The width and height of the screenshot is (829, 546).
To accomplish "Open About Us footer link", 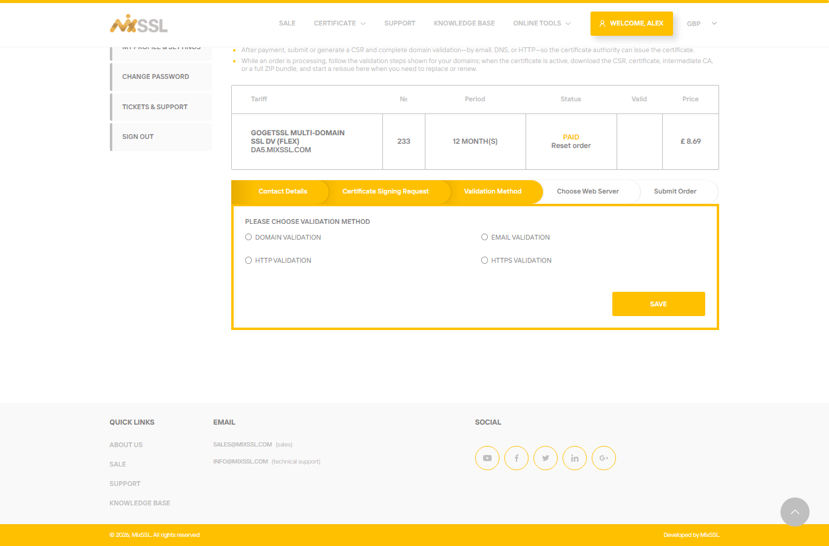I will click(126, 445).
